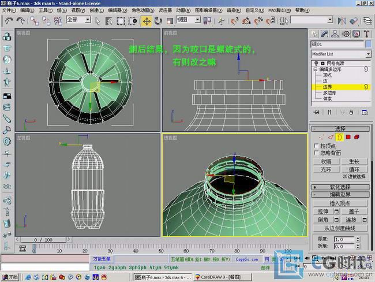Click the Mirror tool icon
The height and width of the screenshot is (282, 375).
coord(342,21)
